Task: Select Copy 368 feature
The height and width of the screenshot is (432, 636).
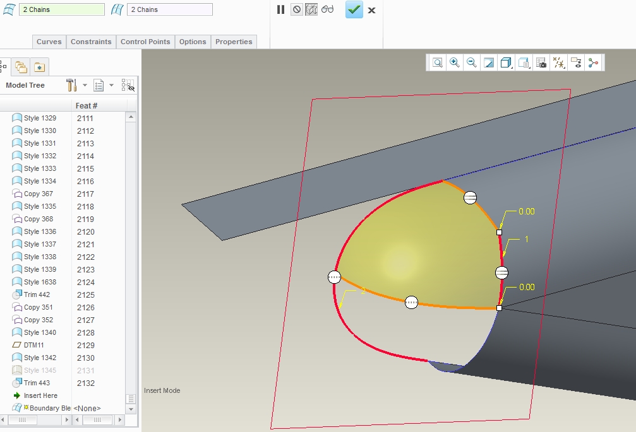Action: tap(38, 219)
